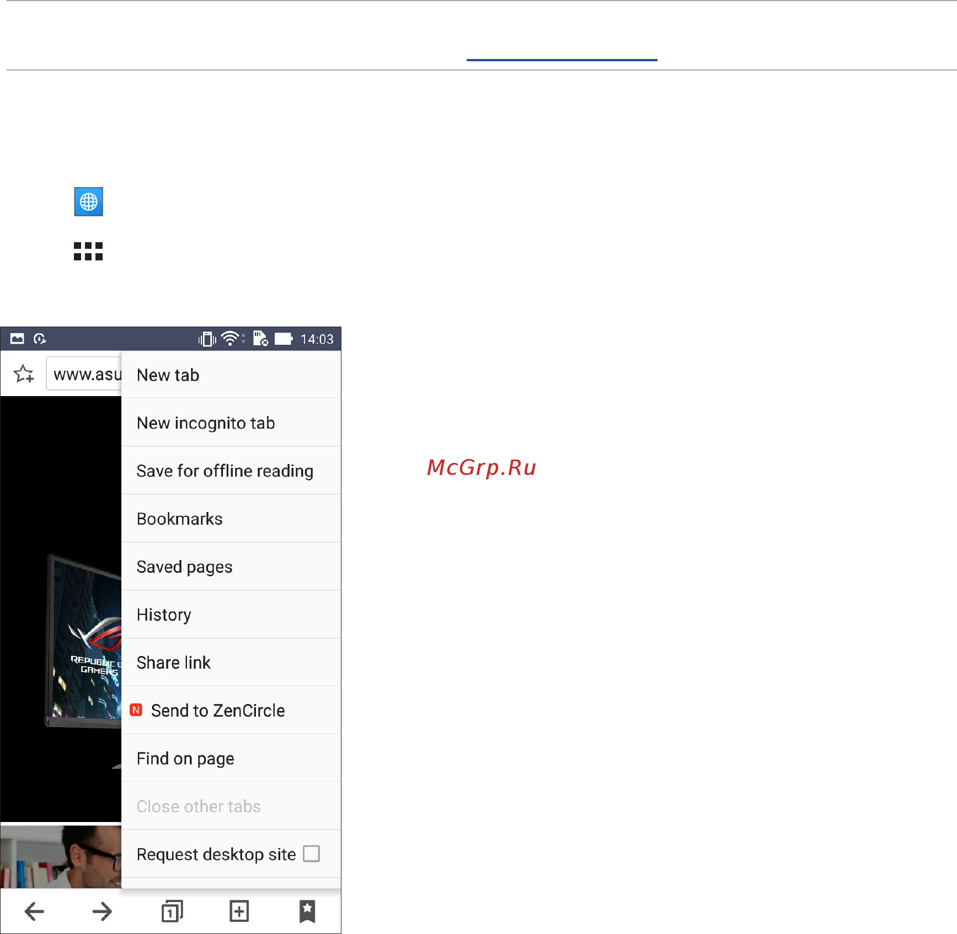Tap the Wi-Fi status icon
Screen dimensions: 957x934
tap(230, 339)
